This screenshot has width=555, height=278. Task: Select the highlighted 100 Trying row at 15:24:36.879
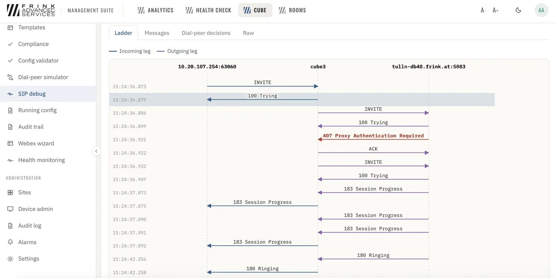[302, 100]
